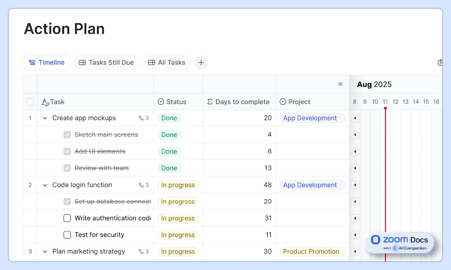Click the Project column single-select icon
Screen dimensions: 451x270
283,102
